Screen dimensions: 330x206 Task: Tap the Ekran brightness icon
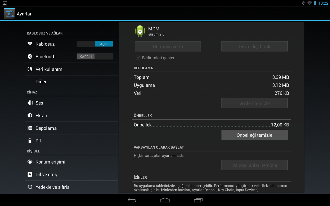30,115
